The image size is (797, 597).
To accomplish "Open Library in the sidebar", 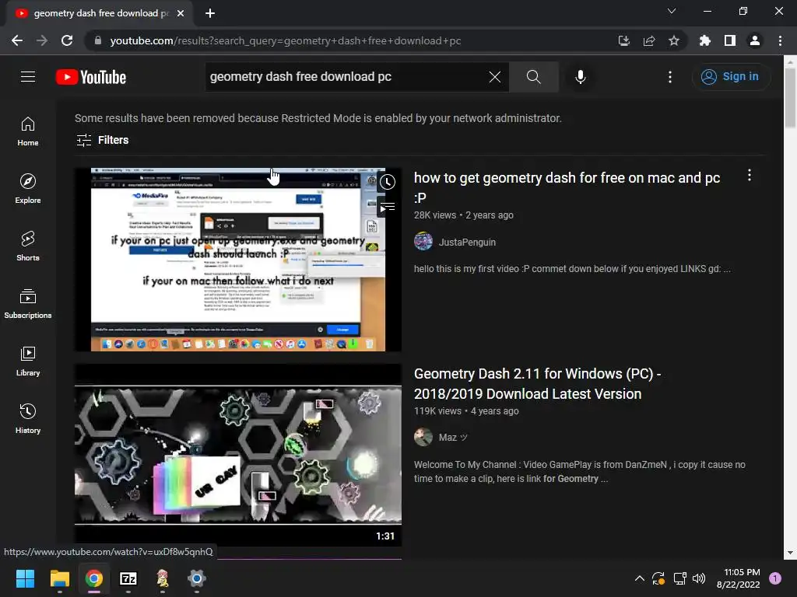I will click(x=28, y=361).
